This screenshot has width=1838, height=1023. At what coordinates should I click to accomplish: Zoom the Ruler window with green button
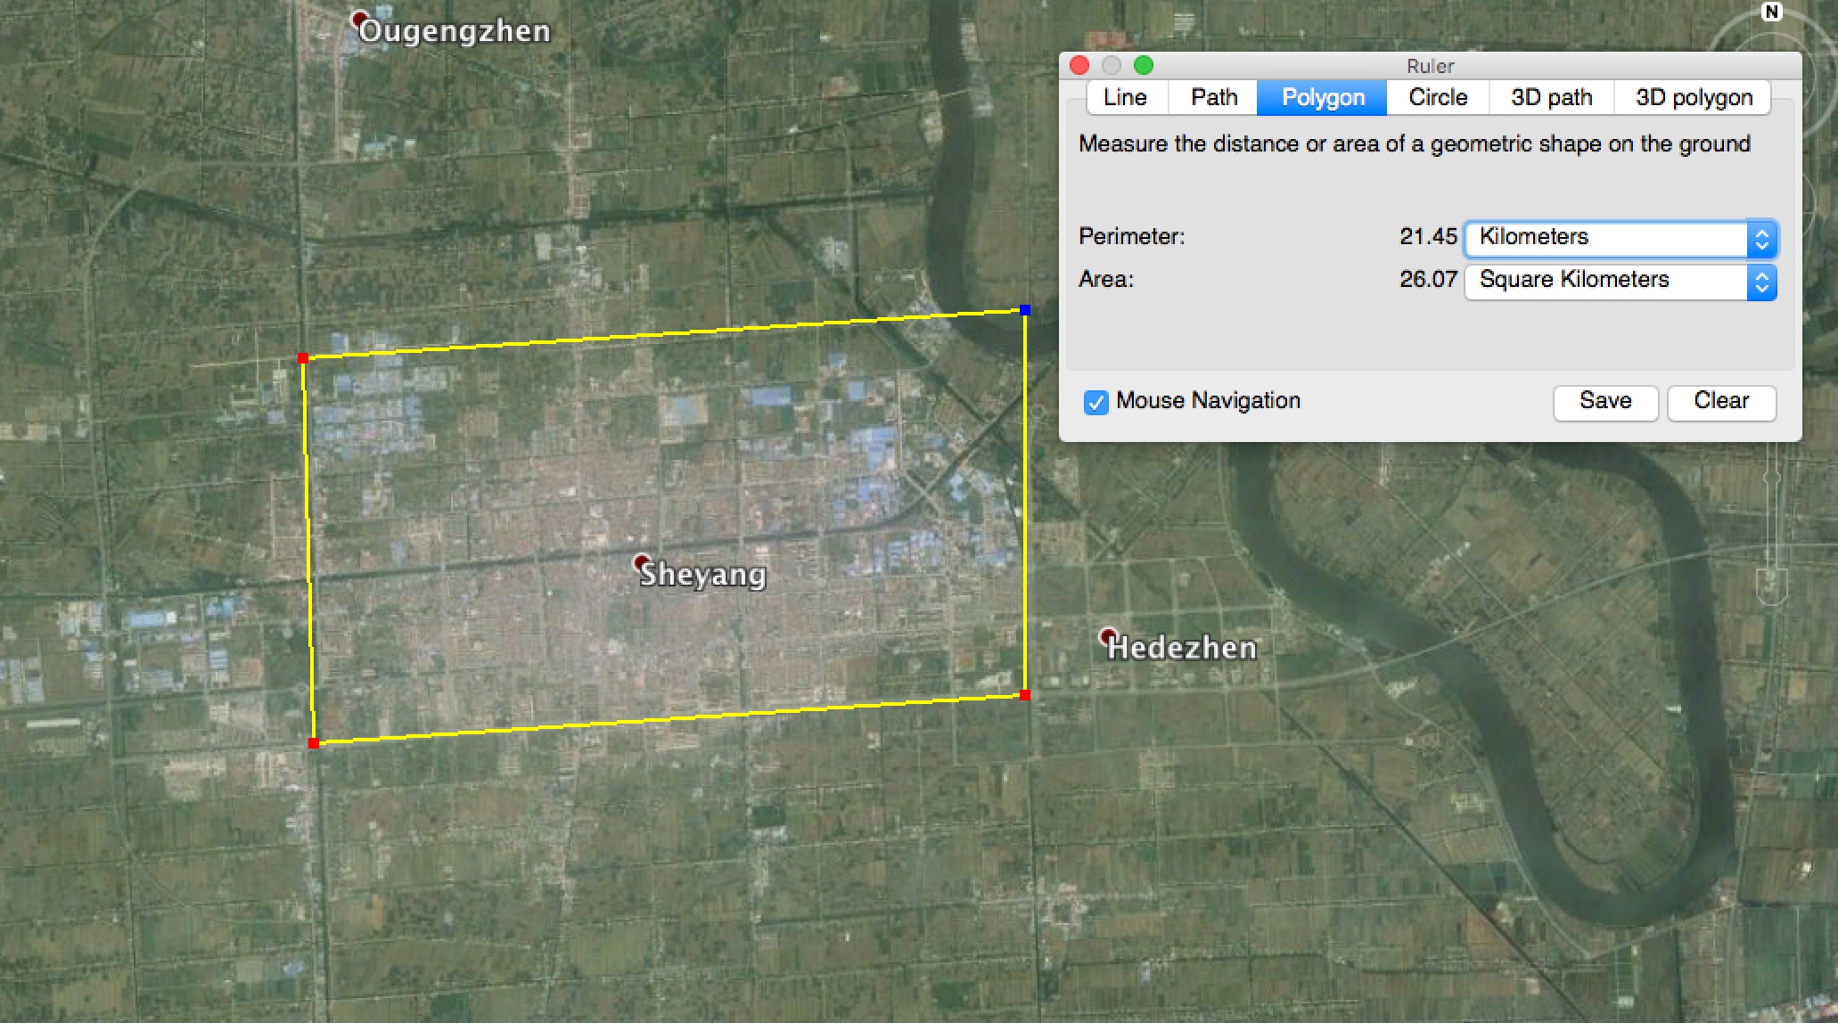tap(1144, 65)
